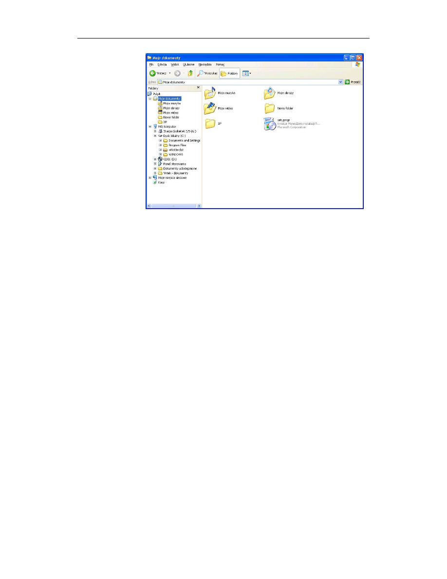Expand the Program Files tree node

click(161, 145)
